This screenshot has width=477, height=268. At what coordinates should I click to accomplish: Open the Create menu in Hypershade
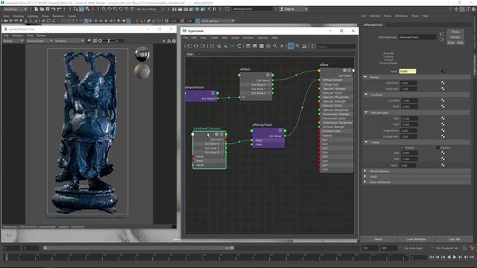click(x=214, y=38)
